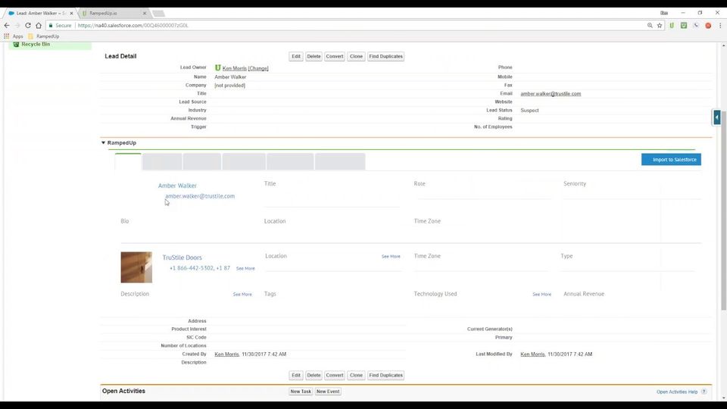Click the top Convert button

334,57
